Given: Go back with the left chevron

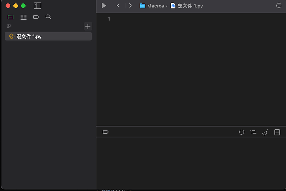Looking at the screenshot, I should (119, 6).
